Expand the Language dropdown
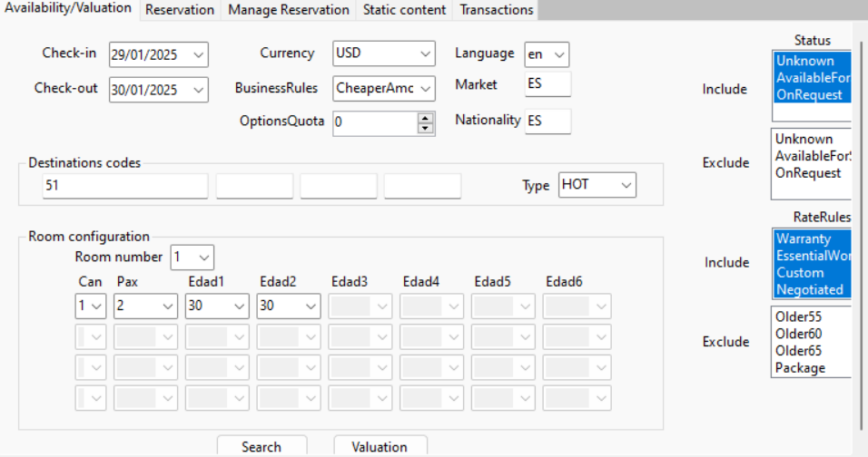868x457 pixels. tap(559, 54)
